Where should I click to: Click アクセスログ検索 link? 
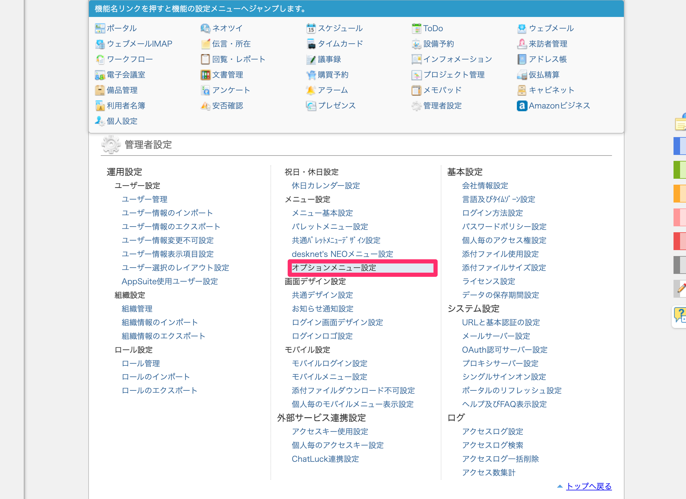point(493,445)
